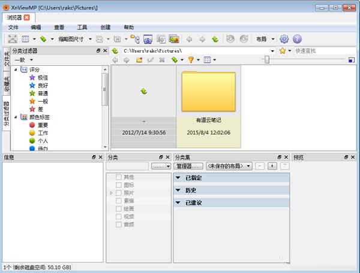
Task: Click the green up-folder arrow beside the address bar
Action: tap(116, 51)
